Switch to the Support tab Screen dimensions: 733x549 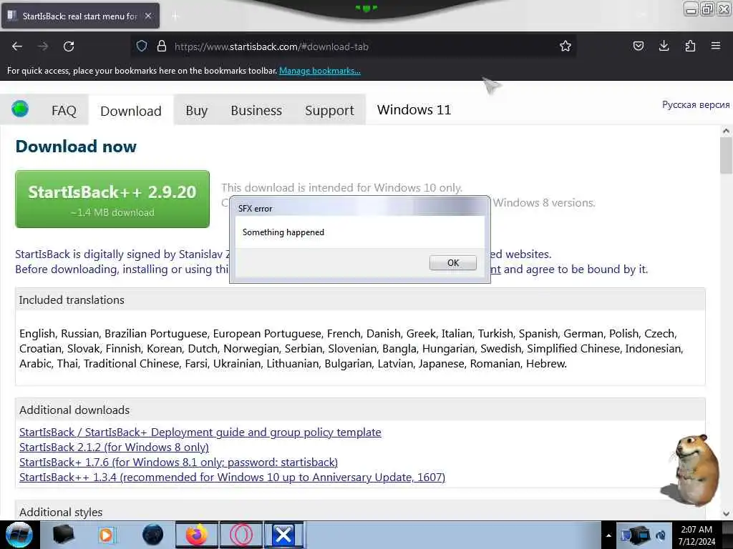tap(329, 111)
